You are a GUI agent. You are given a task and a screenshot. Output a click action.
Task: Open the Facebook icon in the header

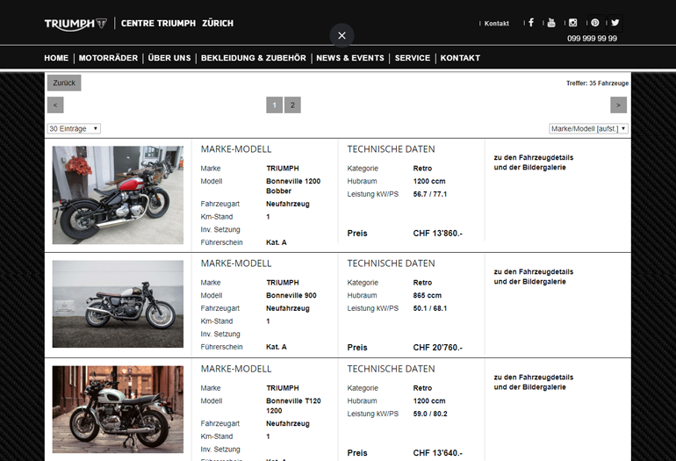coord(531,23)
